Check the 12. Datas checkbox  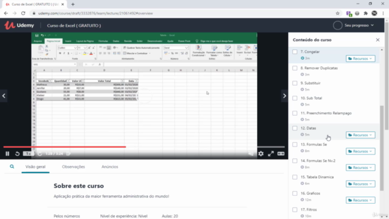[x=295, y=128]
